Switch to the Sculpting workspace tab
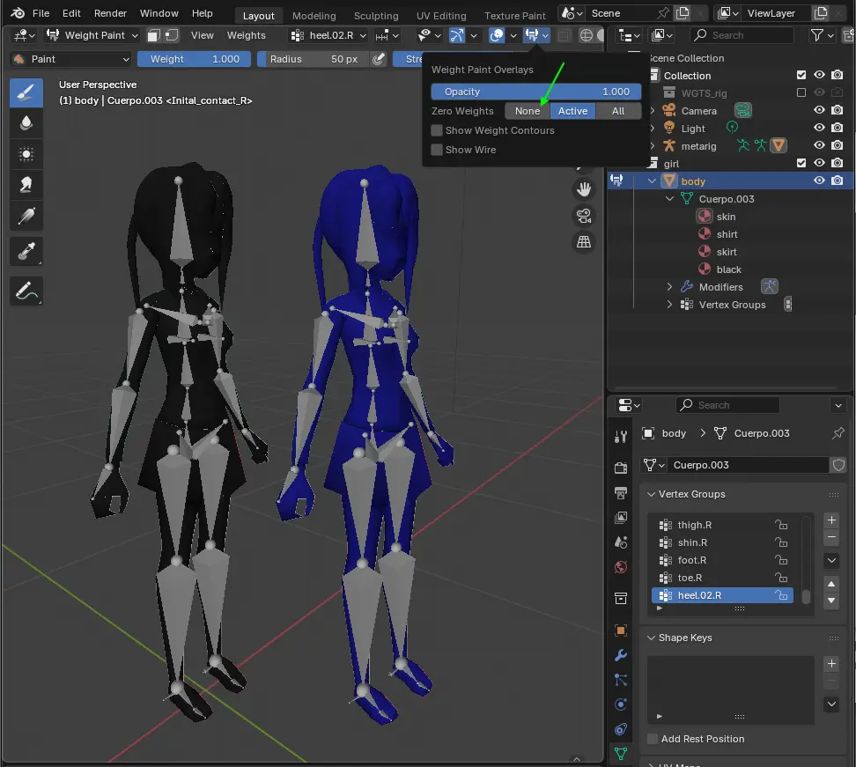856x767 pixels. click(x=376, y=16)
